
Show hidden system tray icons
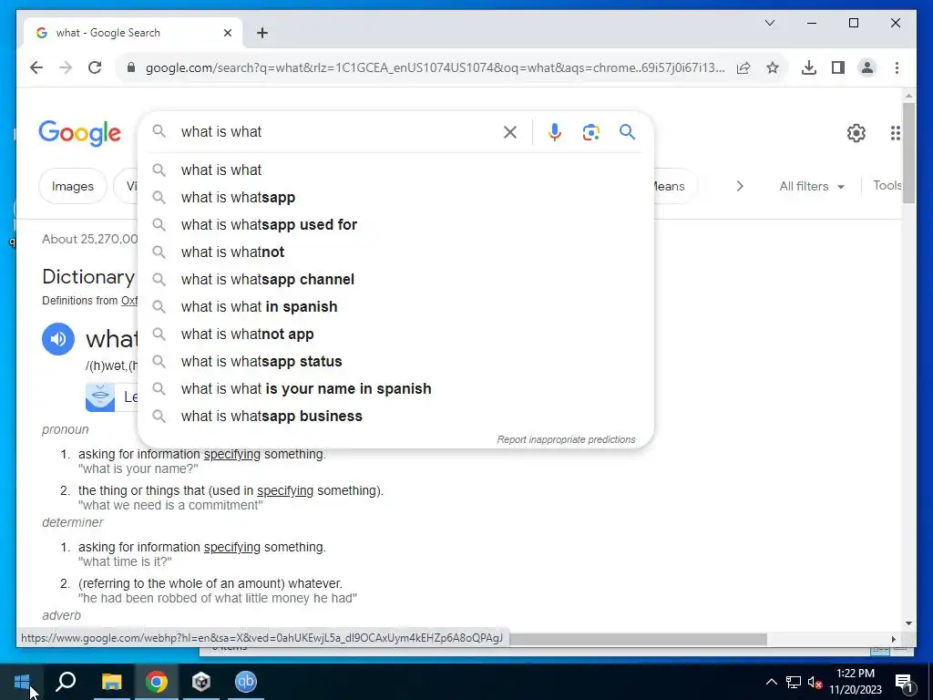pos(771,682)
